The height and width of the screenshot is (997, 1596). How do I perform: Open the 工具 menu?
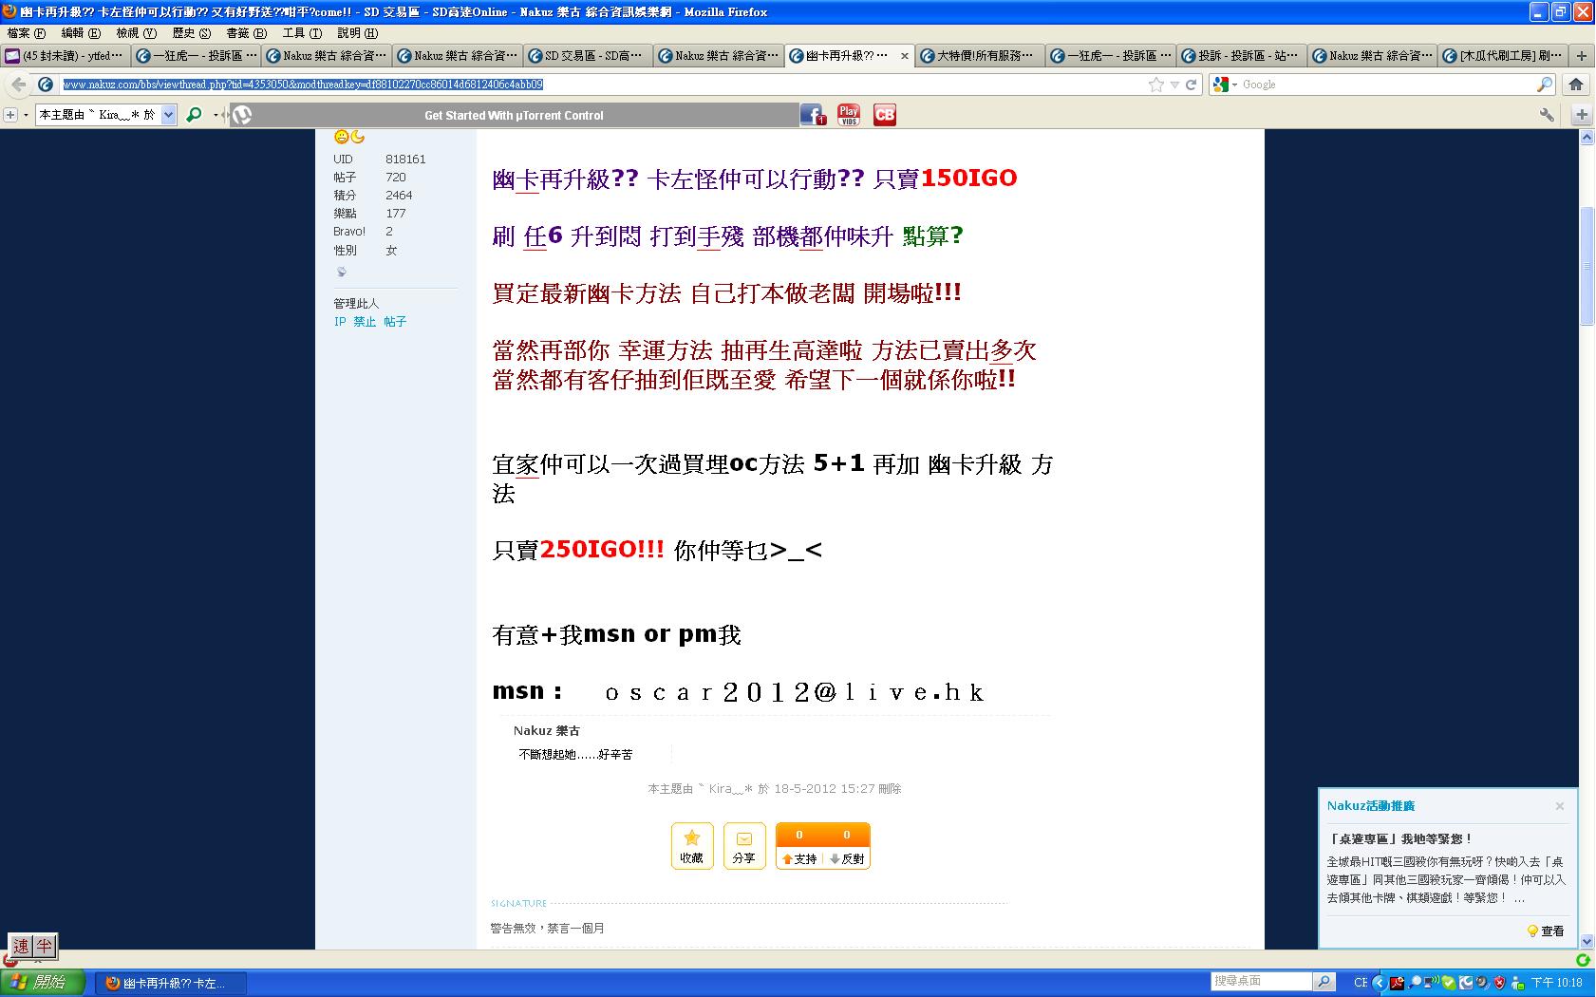coord(302,33)
